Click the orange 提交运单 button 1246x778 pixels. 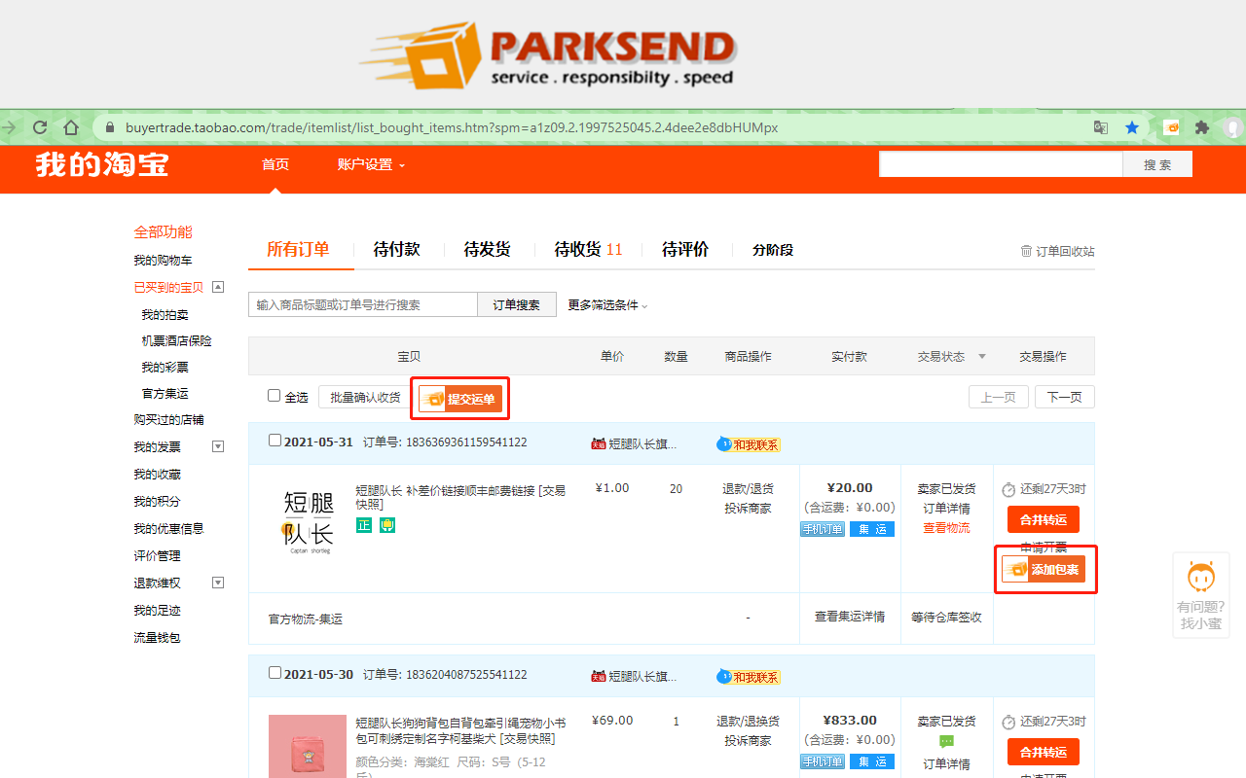pyautogui.click(x=460, y=399)
